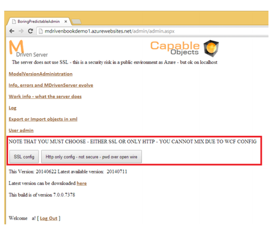Image resolution: width=274 pixels, height=233 pixels.
Task: Reload the page with refresh icon
Action: click(x=31, y=31)
